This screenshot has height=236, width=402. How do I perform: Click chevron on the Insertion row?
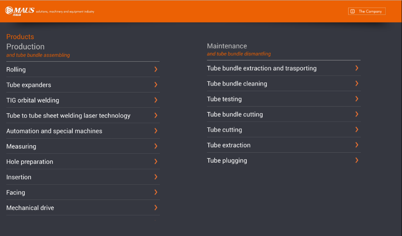tap(156, 177)
